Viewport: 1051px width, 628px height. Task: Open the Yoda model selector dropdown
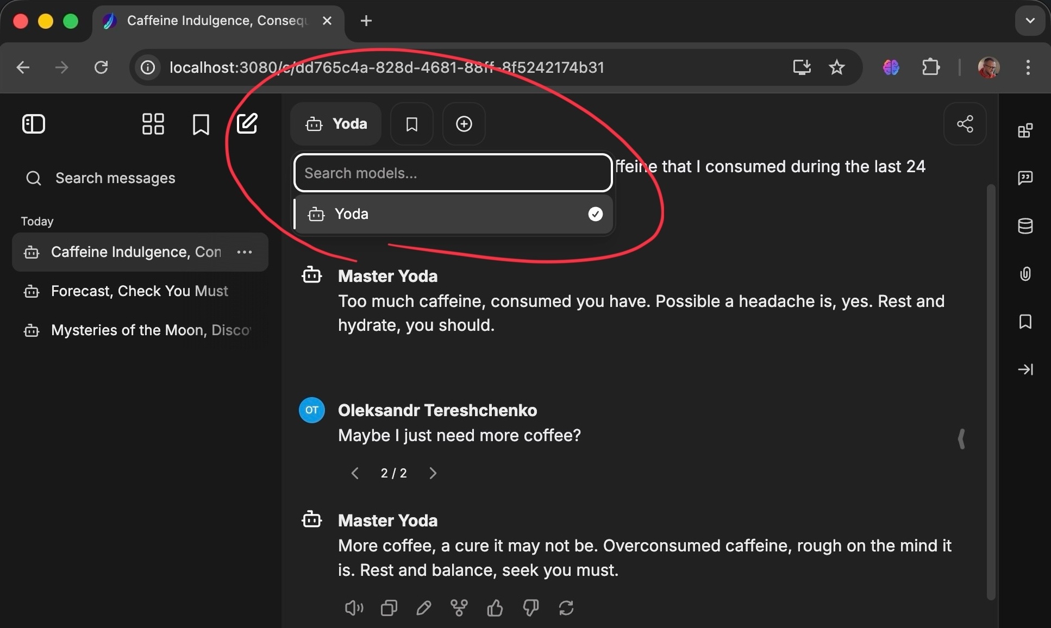point(336,124)
